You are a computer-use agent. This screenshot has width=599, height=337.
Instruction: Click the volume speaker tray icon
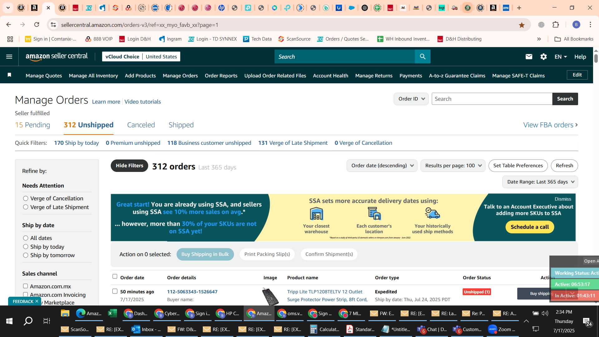(x=545, y=313)
